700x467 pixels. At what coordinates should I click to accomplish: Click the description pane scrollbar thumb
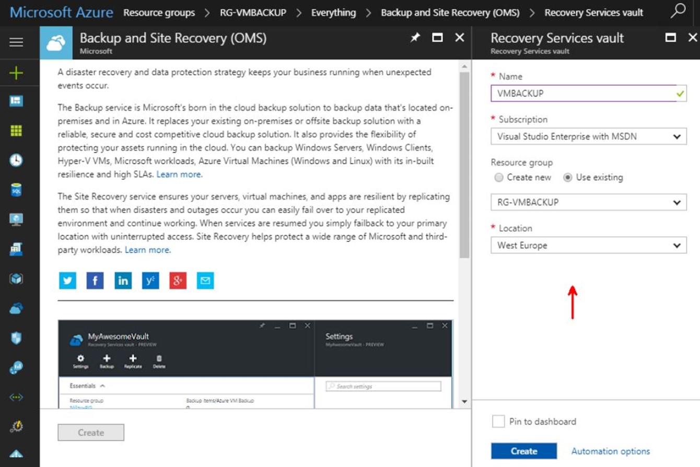pyautogui.click(x=464, y=165)
